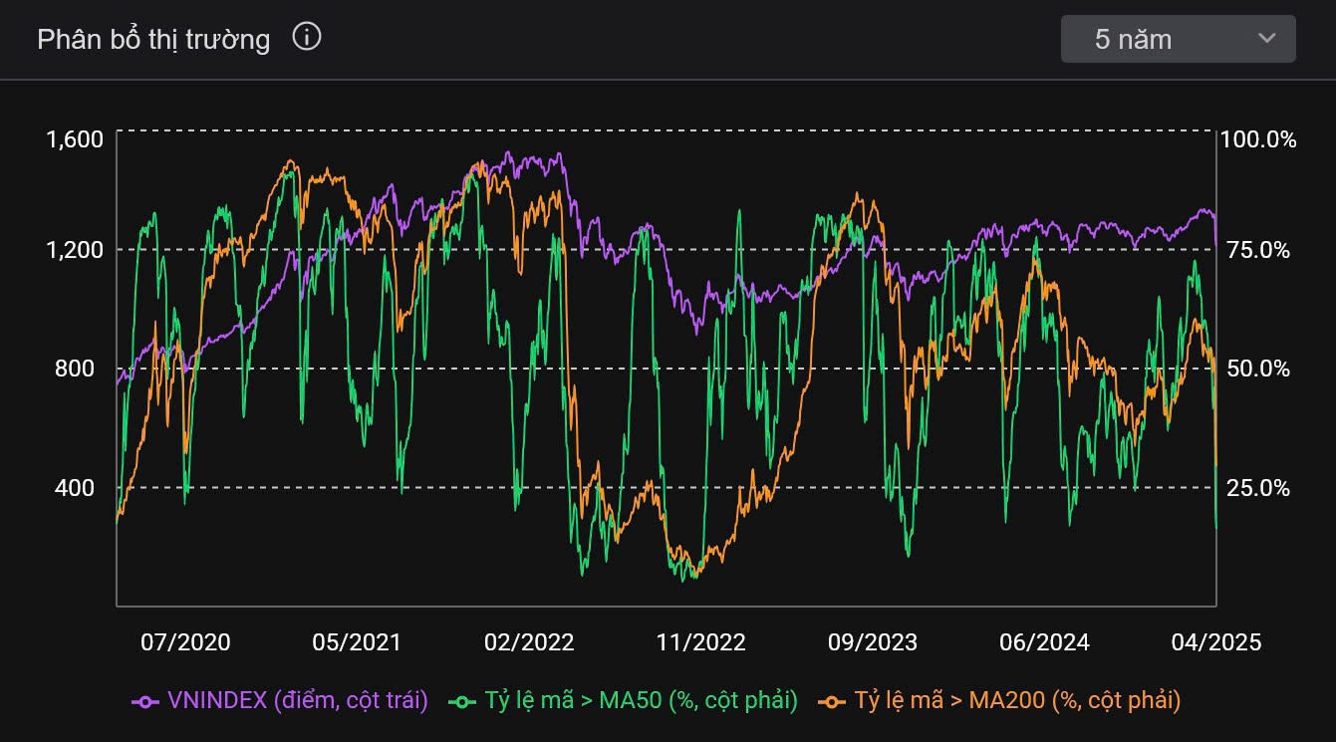Click the 04/2025 date tick label
Viewport: 1336px width, 742px height.
(1216, 642)
